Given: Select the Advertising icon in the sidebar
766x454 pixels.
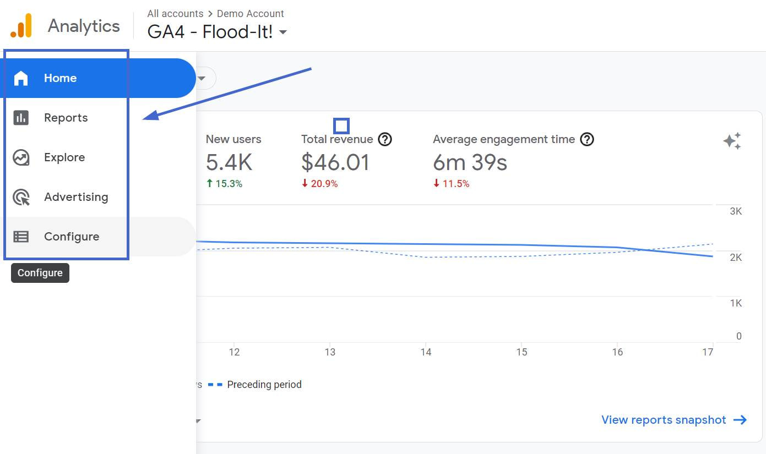Looking at the screenshot, I should 20,196.
